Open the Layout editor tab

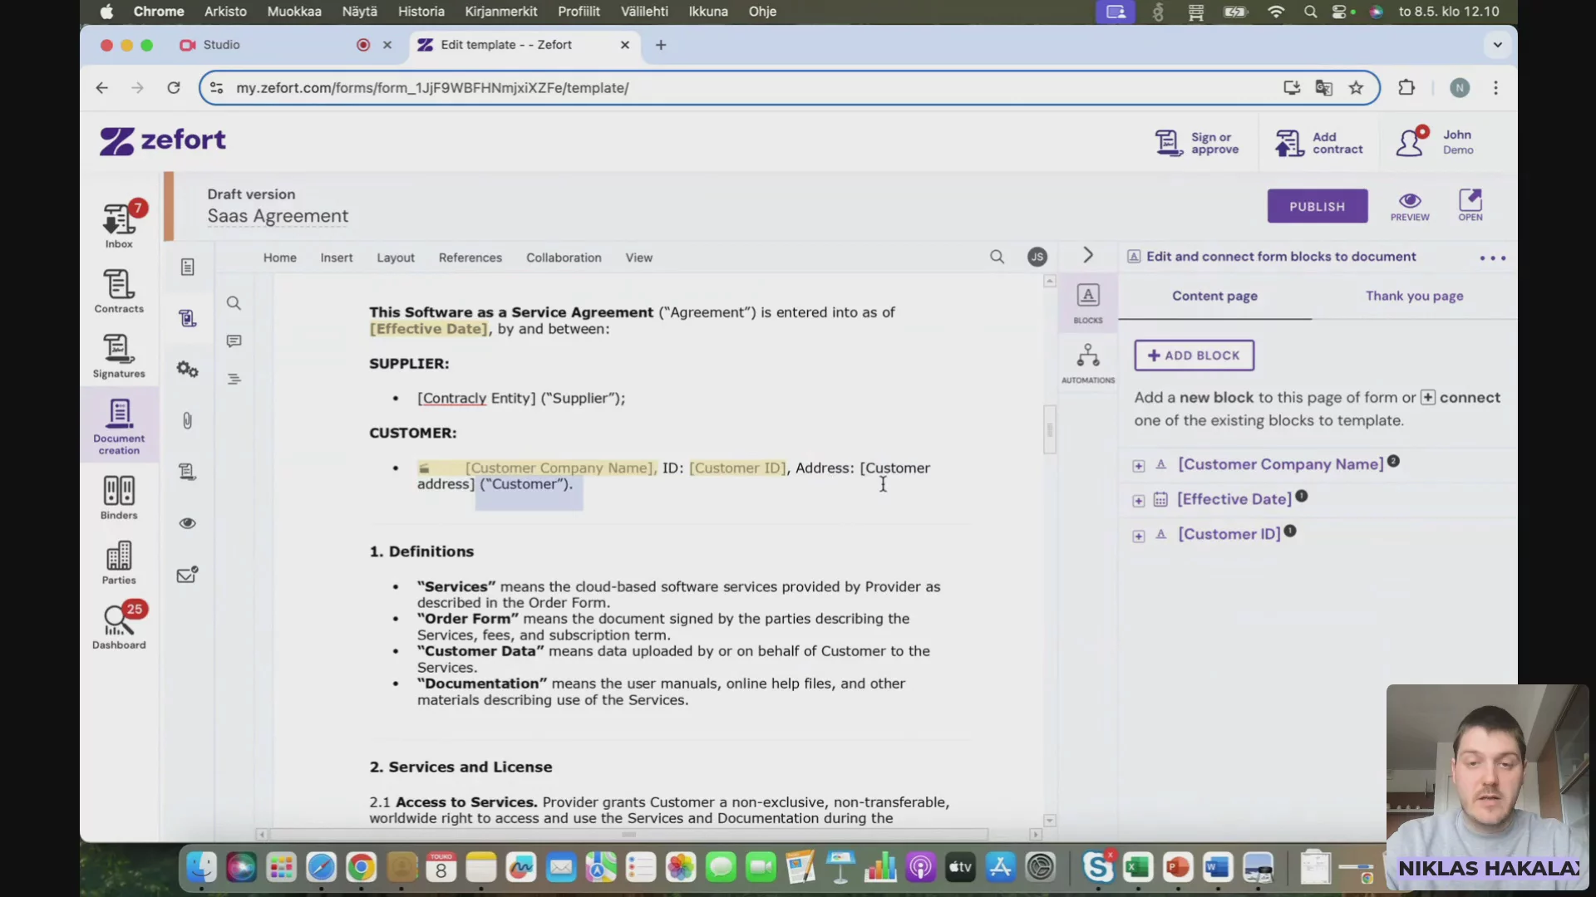(x=396, y=258)
